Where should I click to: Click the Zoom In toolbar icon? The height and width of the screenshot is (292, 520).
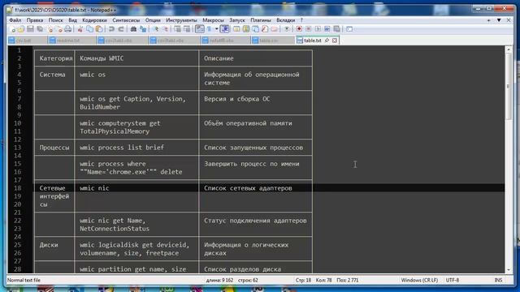pos(155,29)
